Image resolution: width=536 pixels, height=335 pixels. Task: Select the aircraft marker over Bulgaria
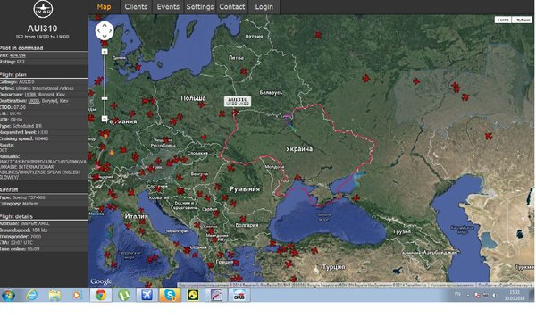pos(243,219)
